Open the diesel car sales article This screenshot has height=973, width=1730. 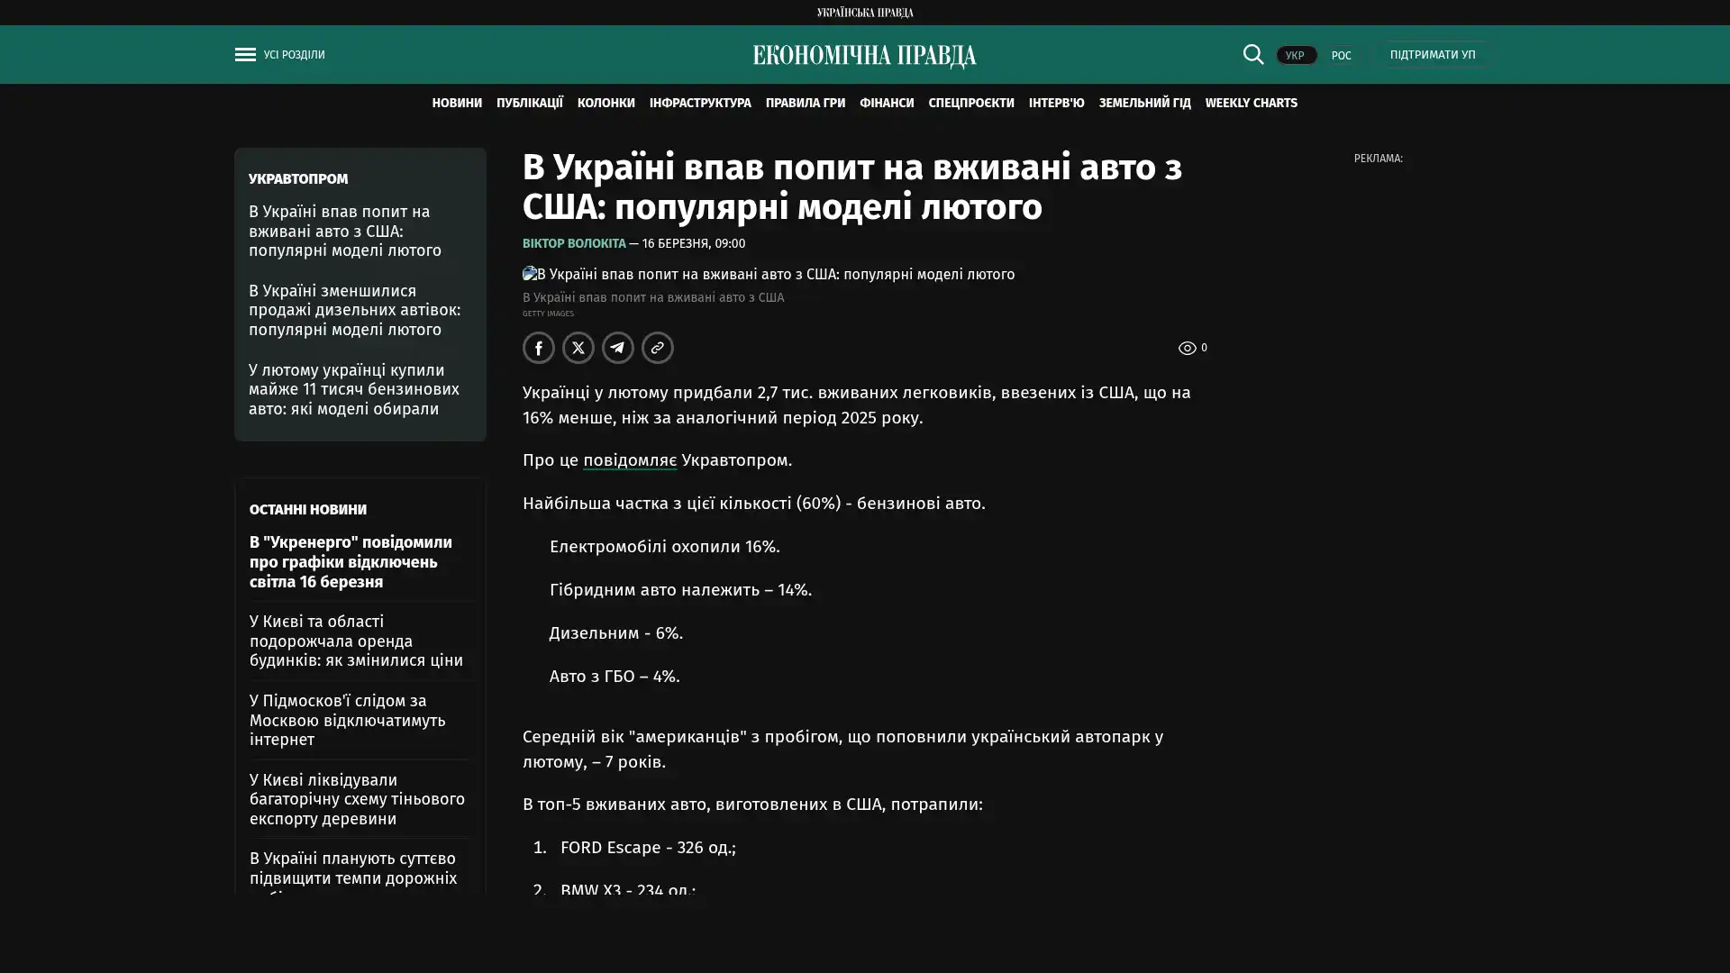tap(354, 310)
